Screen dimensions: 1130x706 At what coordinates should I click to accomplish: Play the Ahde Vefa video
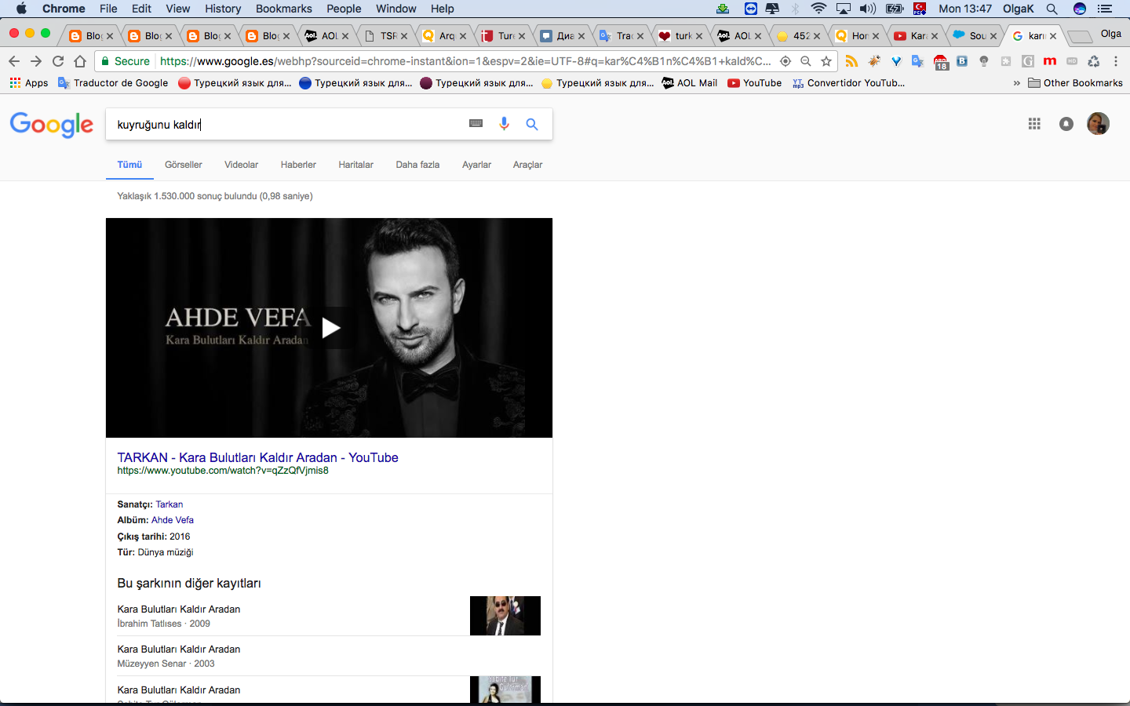tap(330, 327)
